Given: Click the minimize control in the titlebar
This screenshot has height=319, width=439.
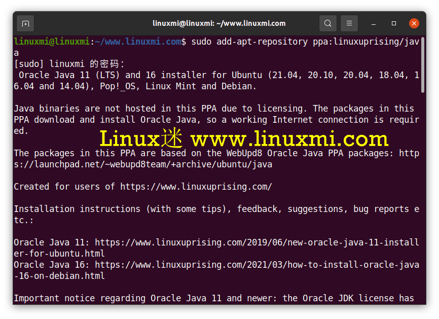Looking at the screenshot, I should click(x=373, y=23).
